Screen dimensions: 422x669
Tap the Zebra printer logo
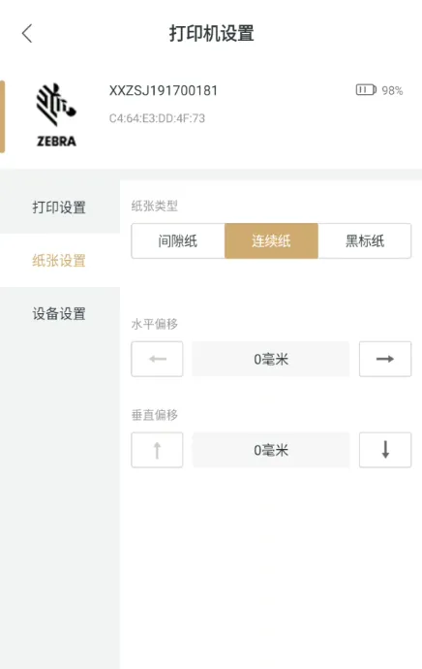pos(56,115)
